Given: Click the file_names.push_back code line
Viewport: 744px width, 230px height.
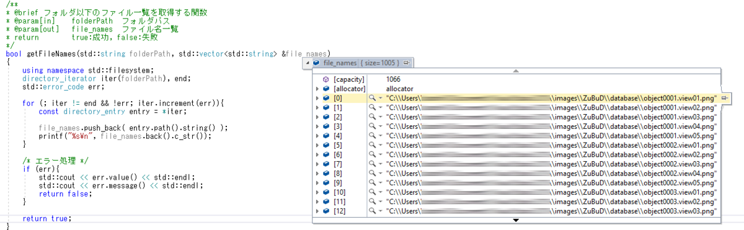Looking at the screenshot, I should click(133, 128).
